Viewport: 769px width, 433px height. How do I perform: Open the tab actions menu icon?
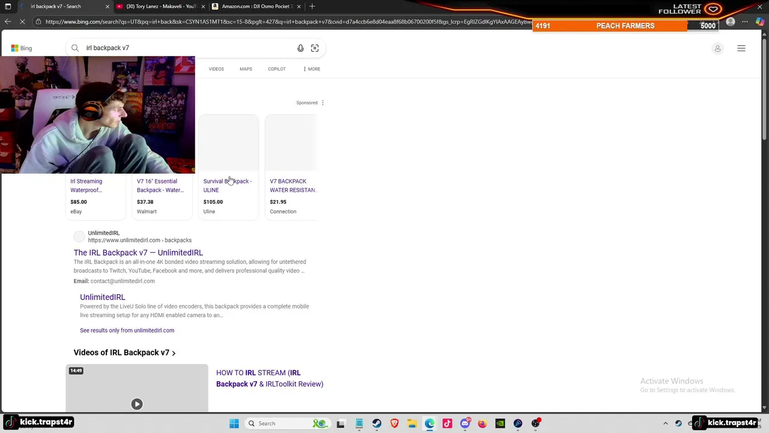click(x=8, y=7)
